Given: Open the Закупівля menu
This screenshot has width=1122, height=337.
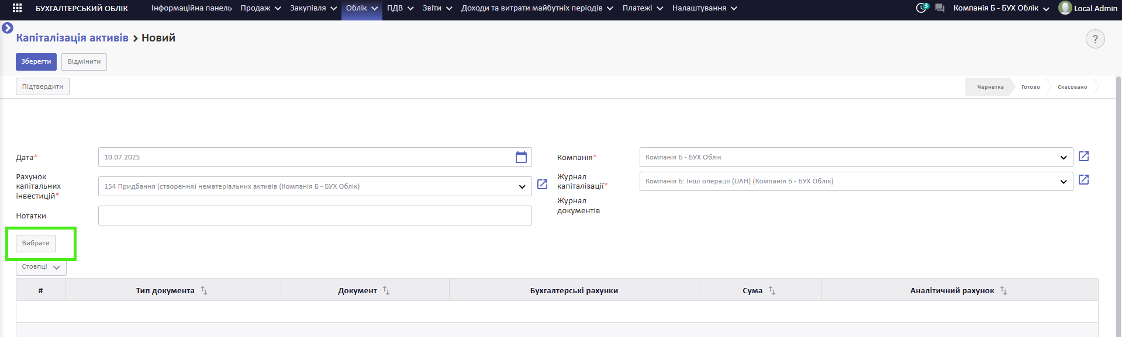Looking at the screenshot, I should (313, 8).
